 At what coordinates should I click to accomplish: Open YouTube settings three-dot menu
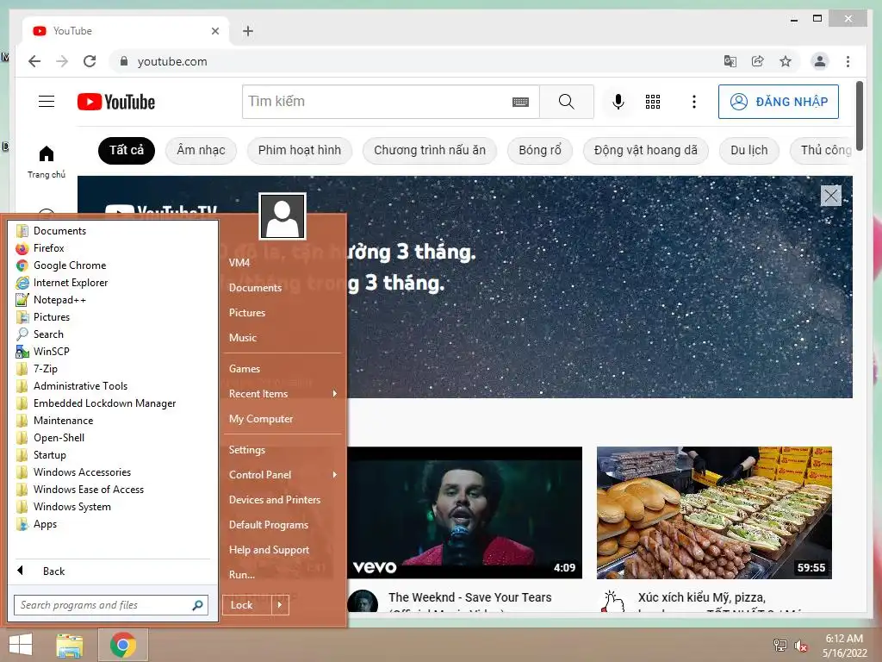(x=693, y=102)
